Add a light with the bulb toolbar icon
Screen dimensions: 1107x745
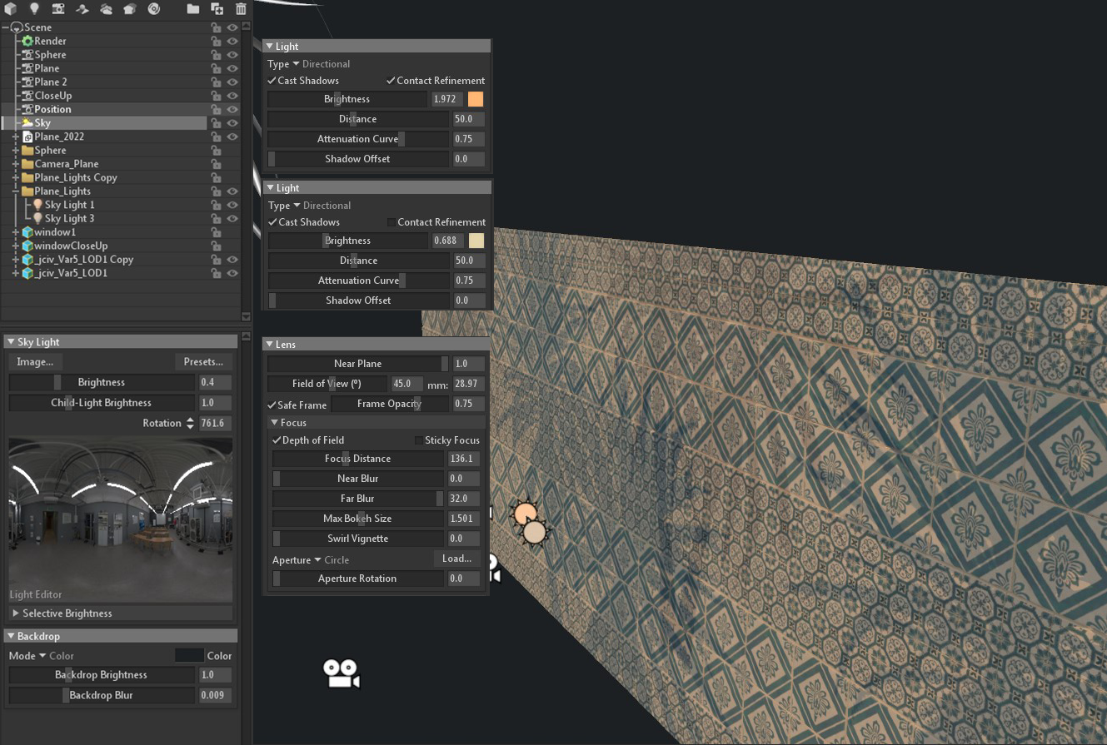pyautogui.click(x=33, y=10)
